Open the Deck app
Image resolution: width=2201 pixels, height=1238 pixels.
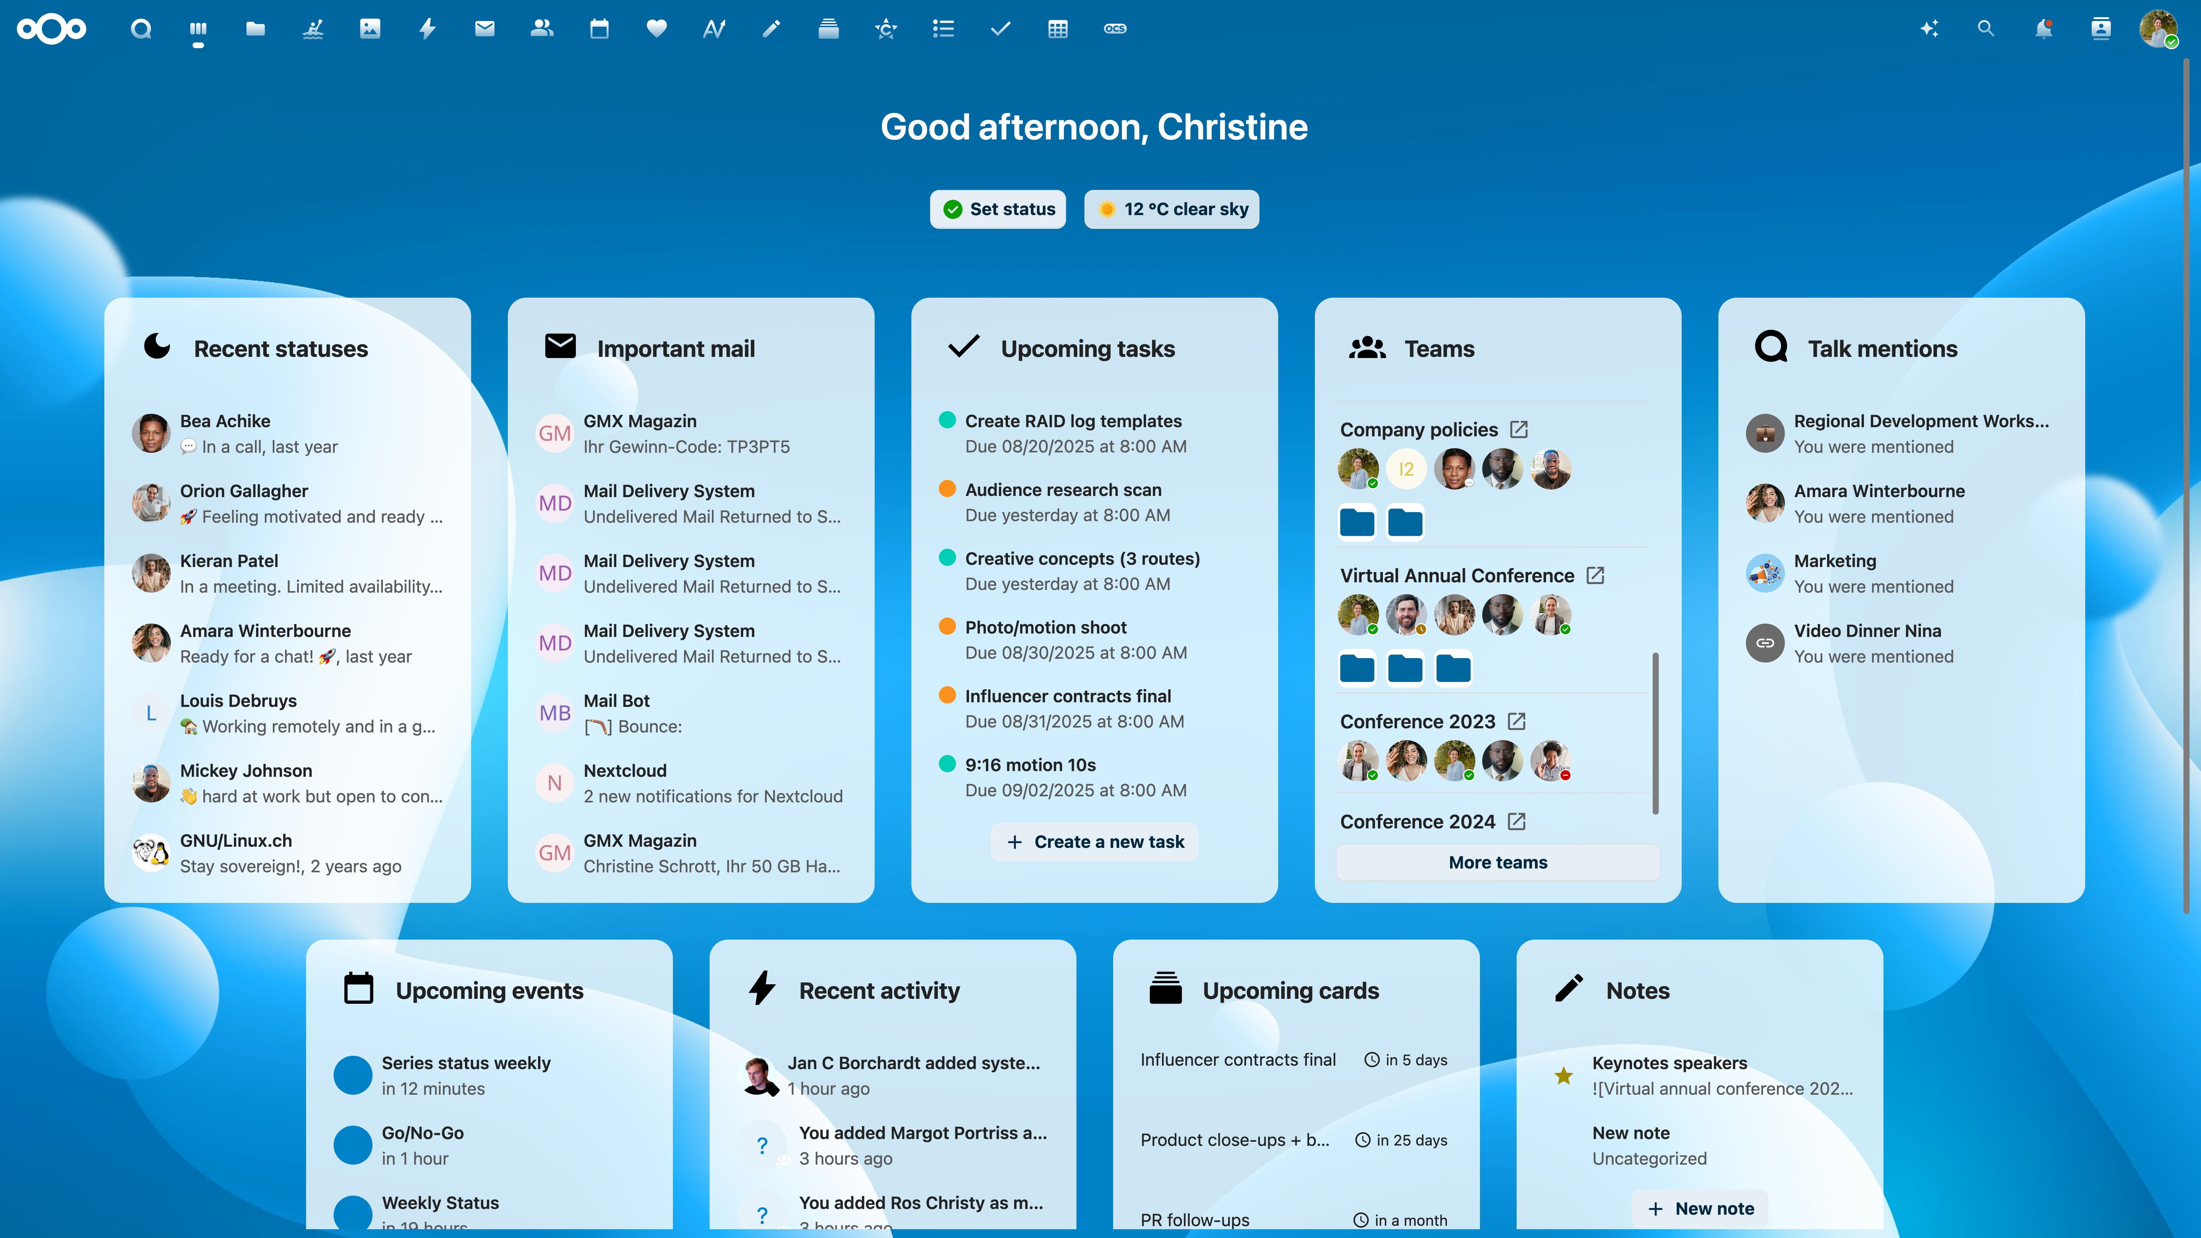[829, 28]
